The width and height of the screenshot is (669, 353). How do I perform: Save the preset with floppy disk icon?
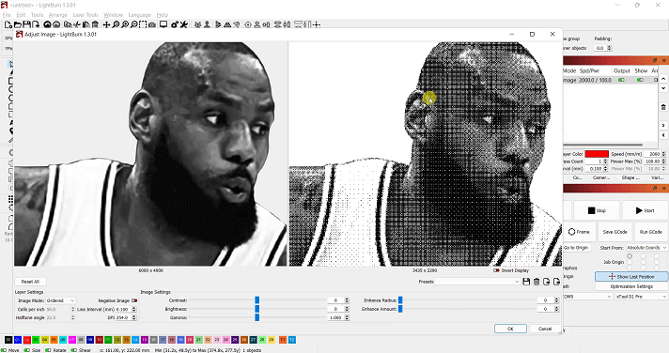(526, 282)
